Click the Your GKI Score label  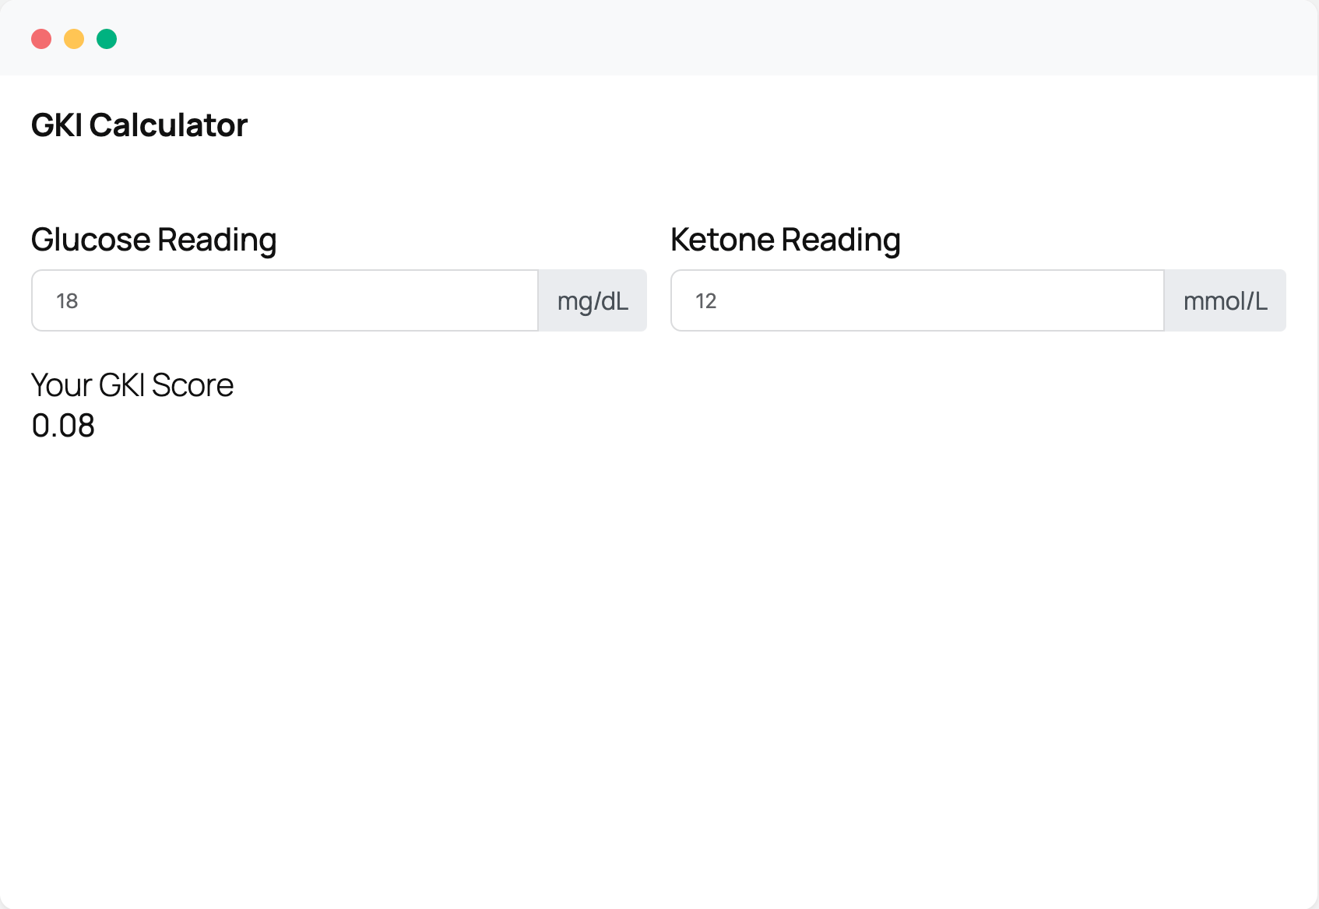pyautogui.click(x=132, y=385)
